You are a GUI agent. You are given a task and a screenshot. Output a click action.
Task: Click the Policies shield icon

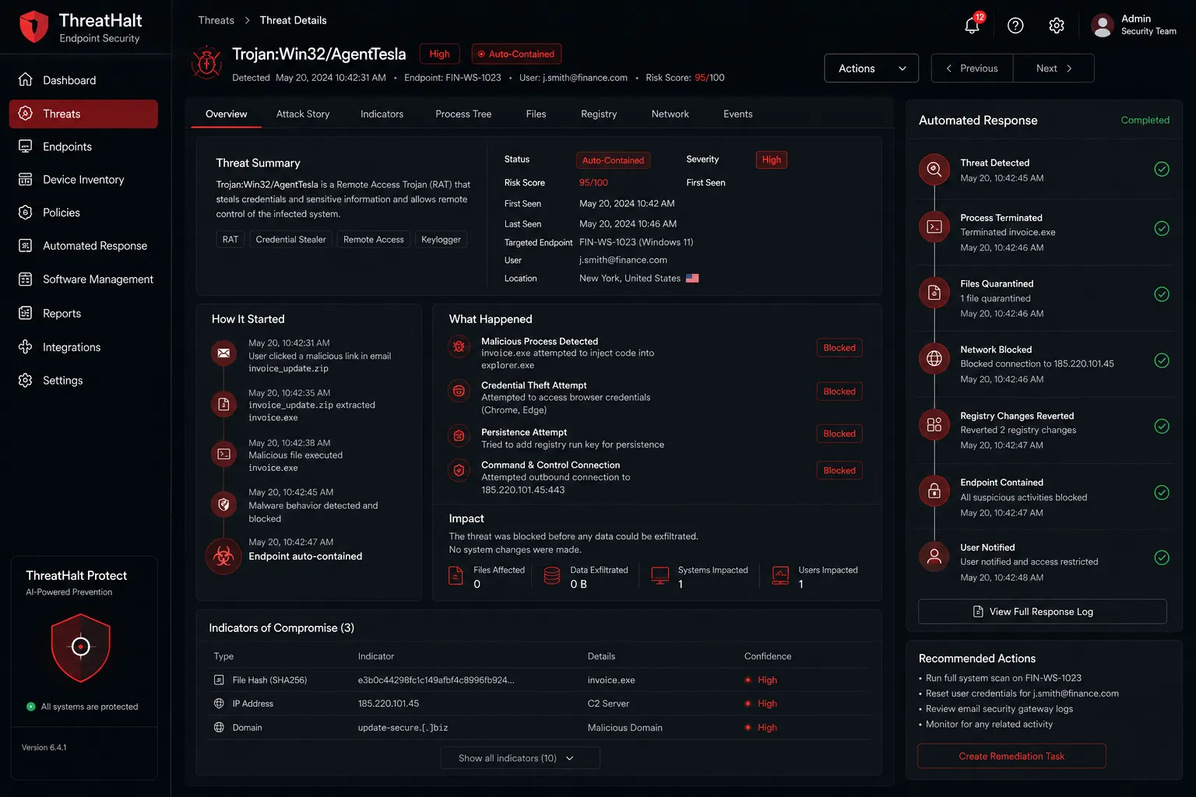pos(26,212)
